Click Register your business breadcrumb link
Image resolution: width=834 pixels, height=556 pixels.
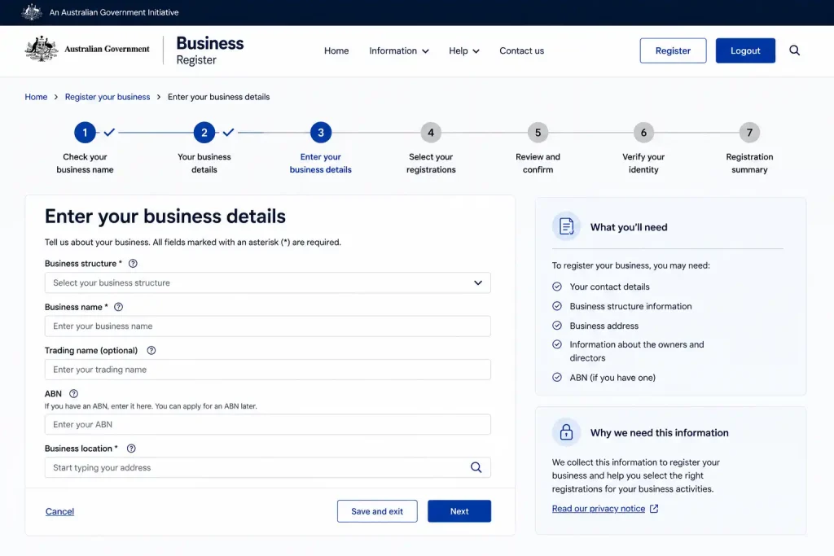pyautogui.click(x=108, y=97)
